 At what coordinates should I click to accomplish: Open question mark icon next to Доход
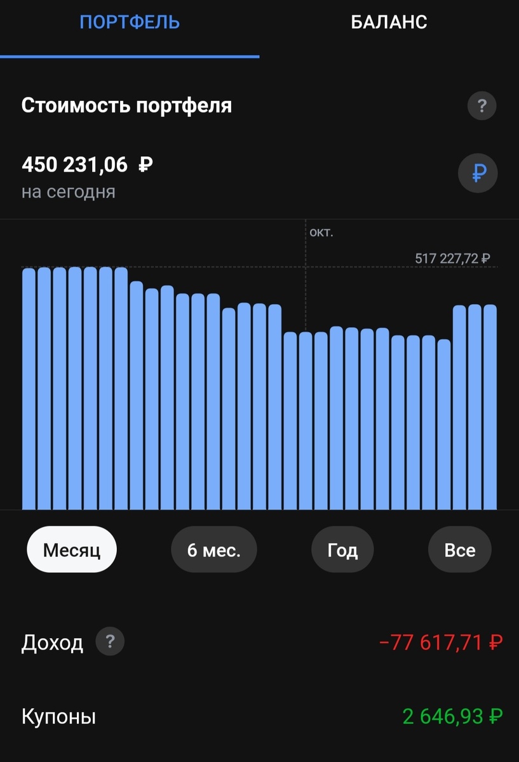tap(110, 642)
